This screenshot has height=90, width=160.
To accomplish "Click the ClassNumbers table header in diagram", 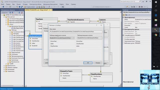I will [x=101, y=74].
